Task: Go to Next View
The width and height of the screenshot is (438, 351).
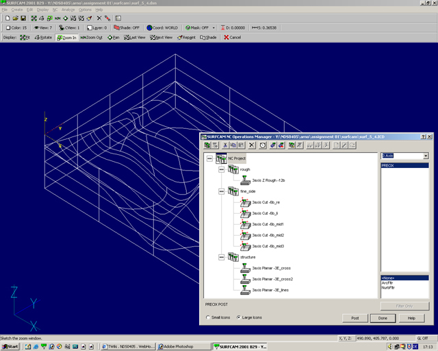Action: click(x=162, y=37)
